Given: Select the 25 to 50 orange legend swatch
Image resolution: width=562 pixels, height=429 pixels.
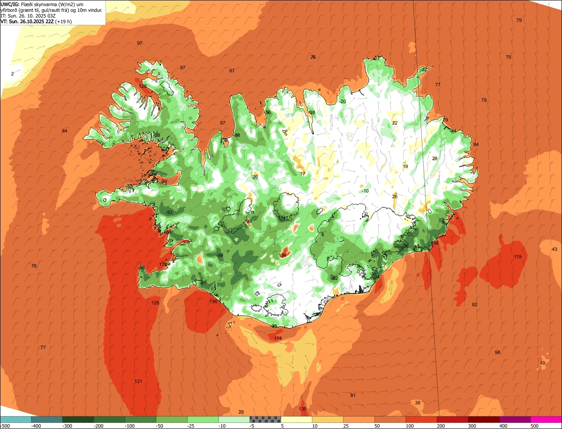Looking at the screenshot, I should 359,419.
